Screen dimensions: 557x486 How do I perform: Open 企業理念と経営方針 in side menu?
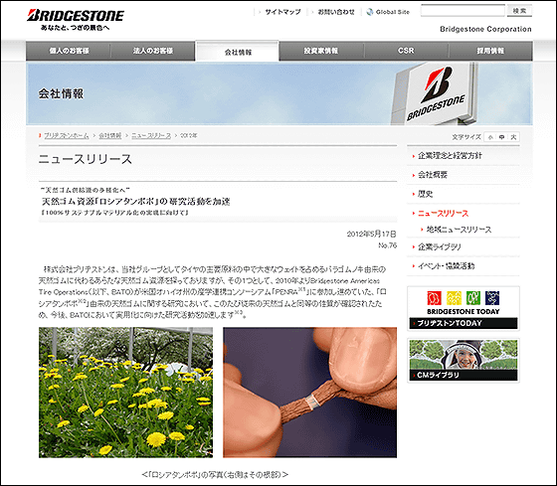point(450,155)
